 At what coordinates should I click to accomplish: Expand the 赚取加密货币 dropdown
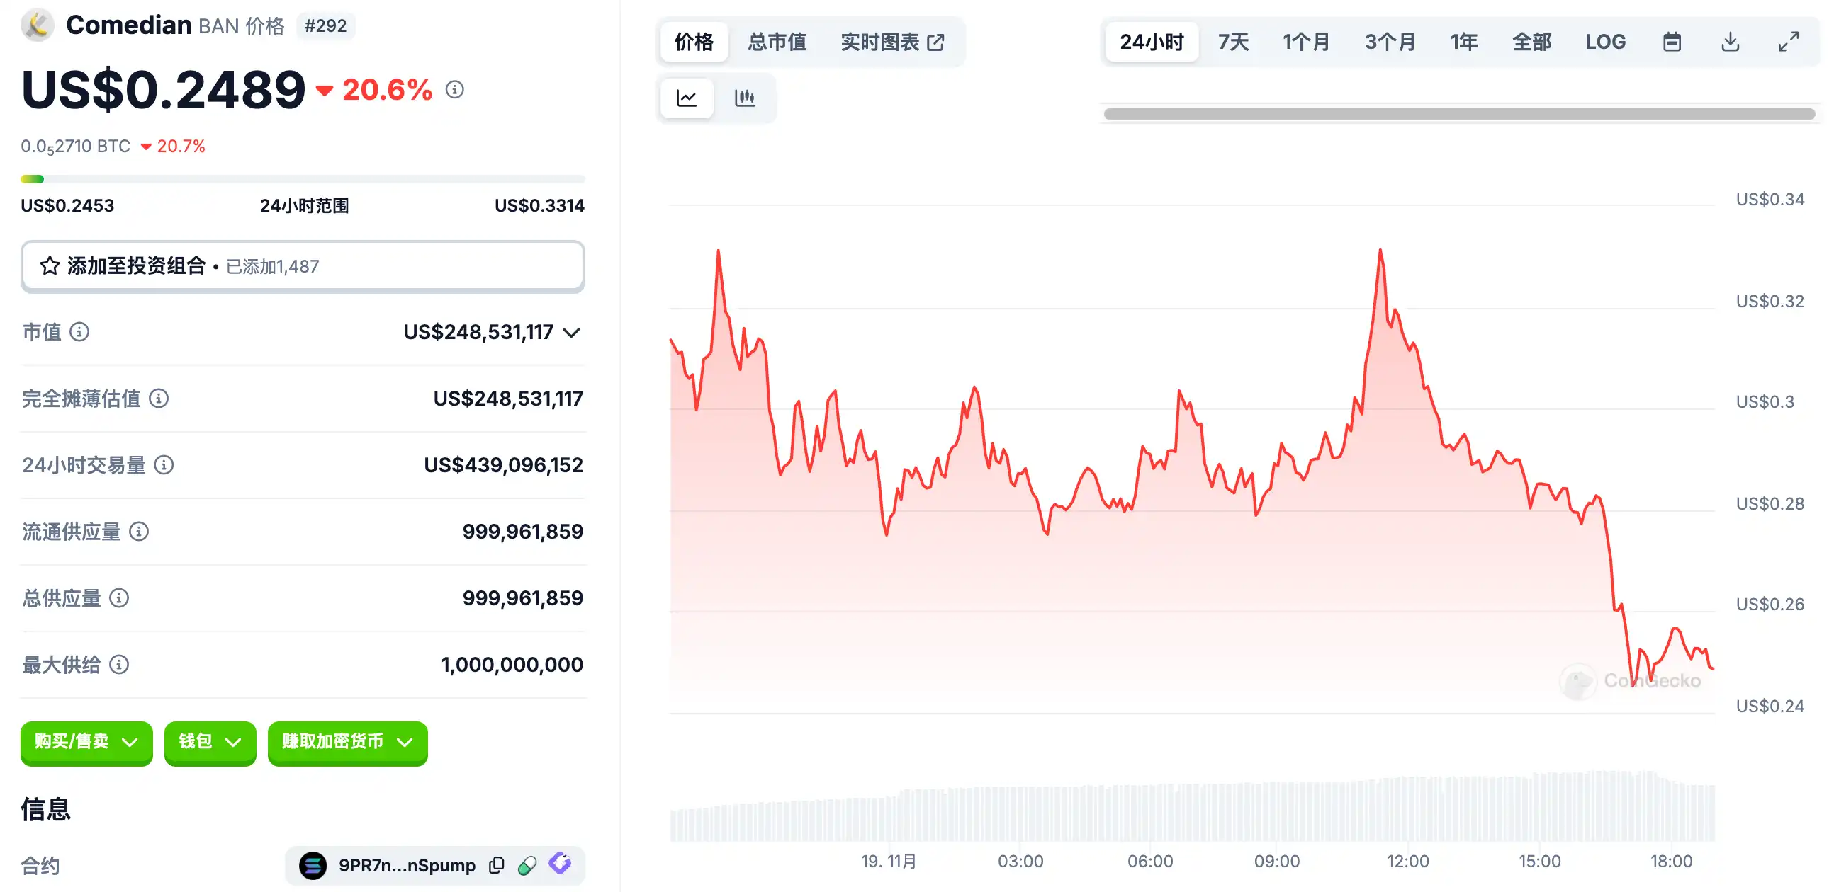coord(347,742)
